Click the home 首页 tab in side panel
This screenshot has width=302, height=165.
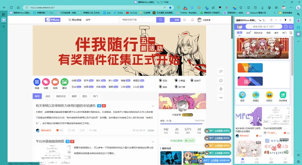[242, 160]
